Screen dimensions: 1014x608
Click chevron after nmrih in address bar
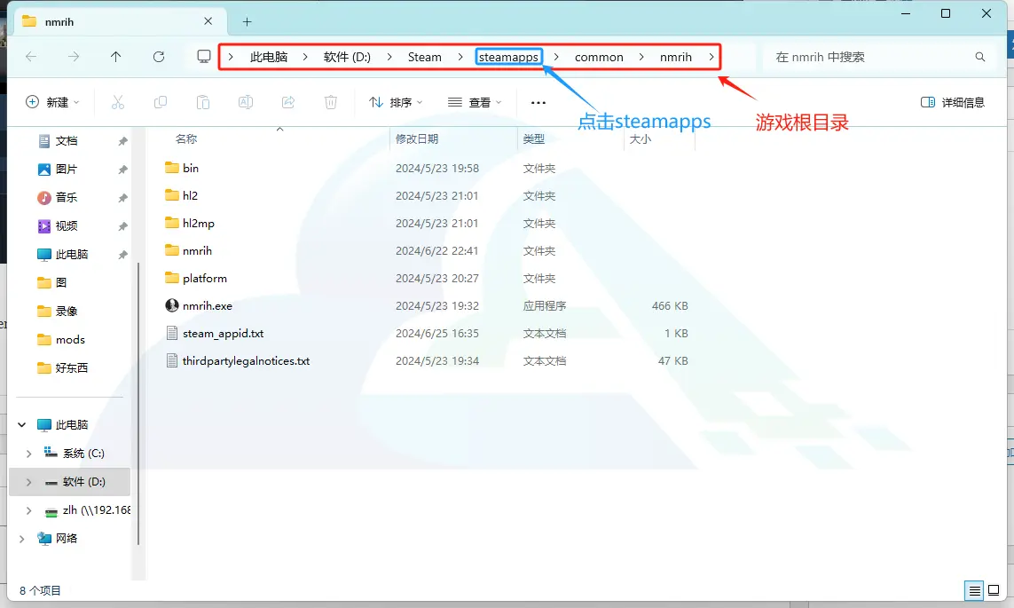[x=711, y=57]
